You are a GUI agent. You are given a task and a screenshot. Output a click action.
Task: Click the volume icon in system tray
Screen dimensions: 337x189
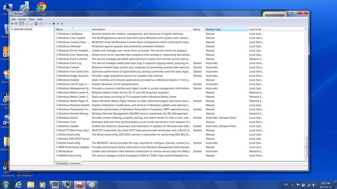click(x=314, y=185)
